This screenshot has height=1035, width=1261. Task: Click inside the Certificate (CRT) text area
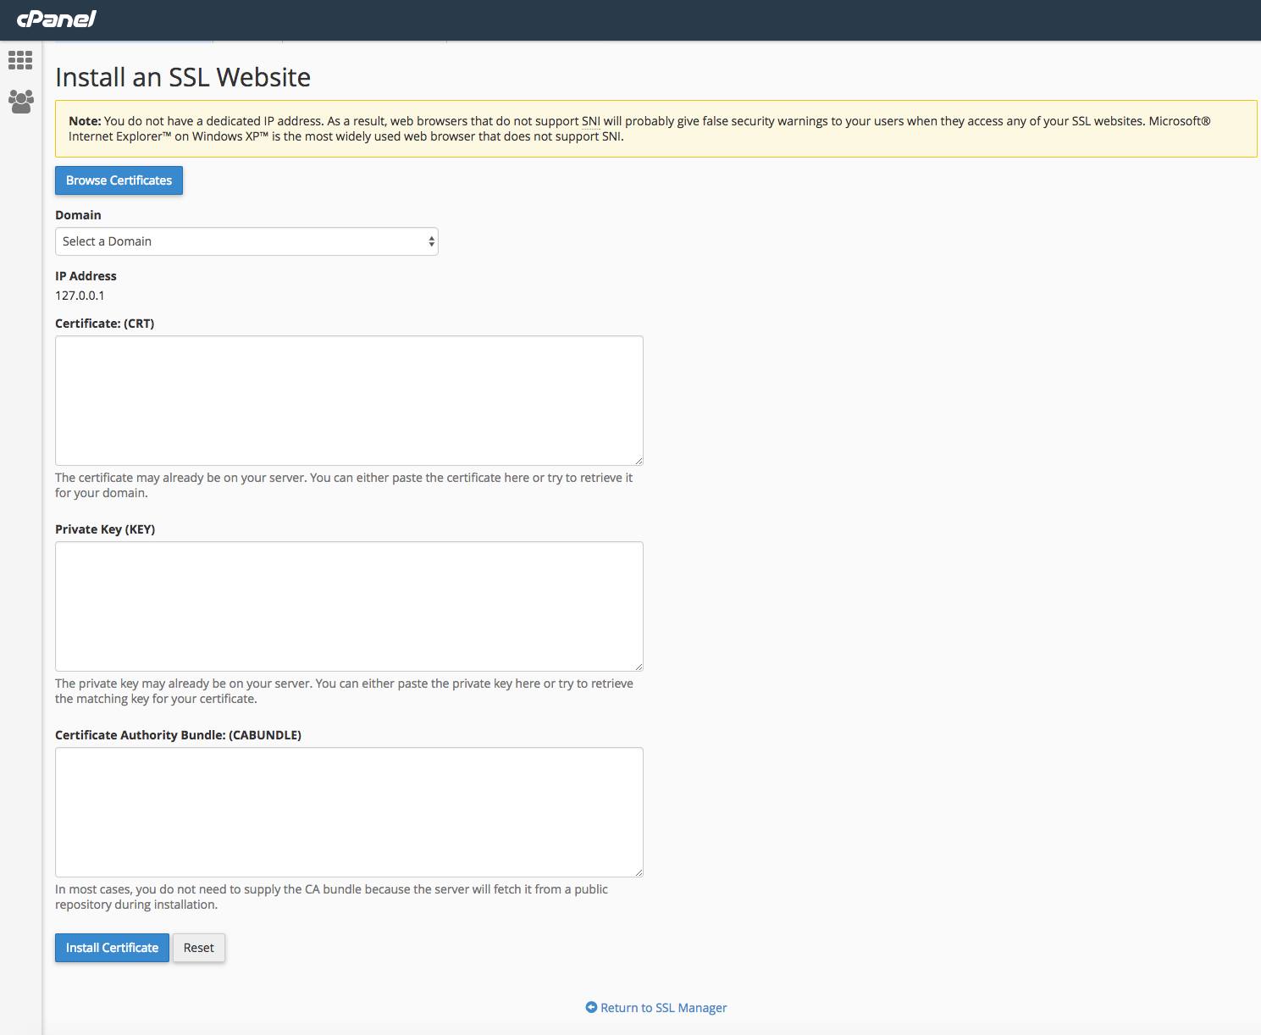pyautogui.click(x=349, y=400)
